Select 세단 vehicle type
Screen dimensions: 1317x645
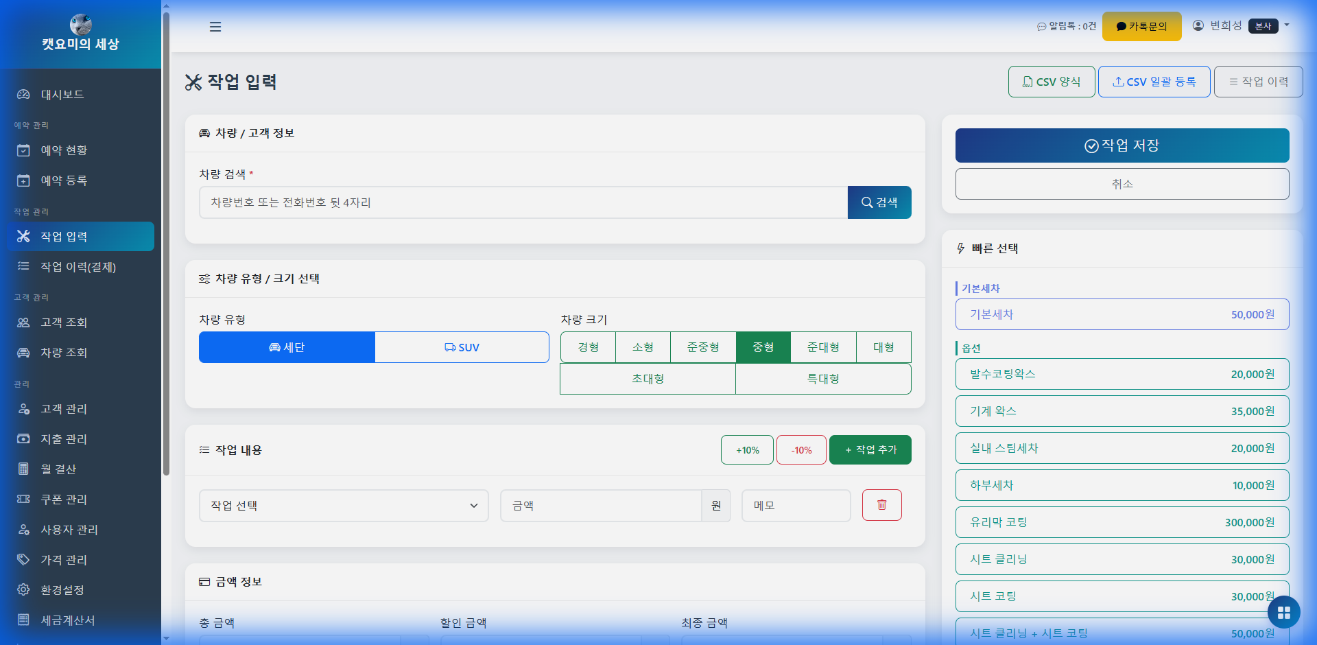(x=287, y=347)
